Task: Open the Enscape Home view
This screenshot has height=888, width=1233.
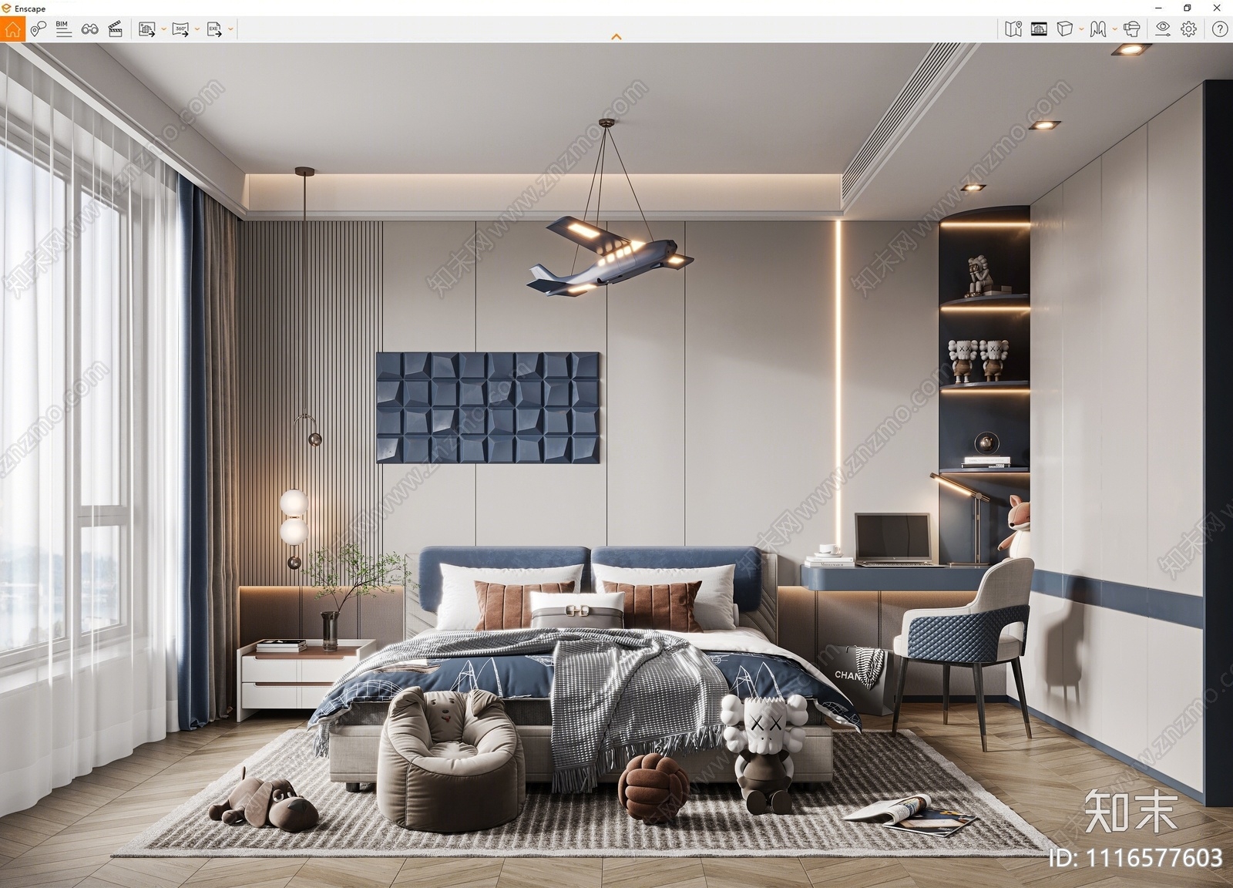Action: 13,30
